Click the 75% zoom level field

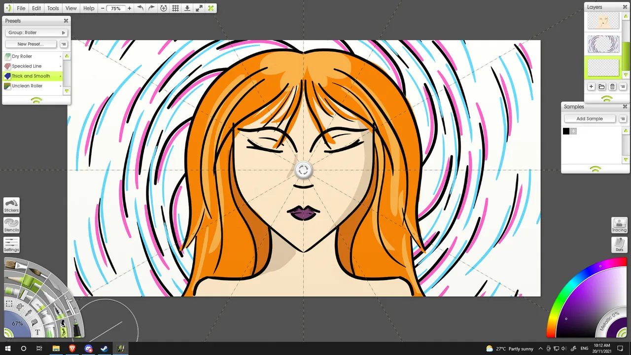(x=116, y=8)
